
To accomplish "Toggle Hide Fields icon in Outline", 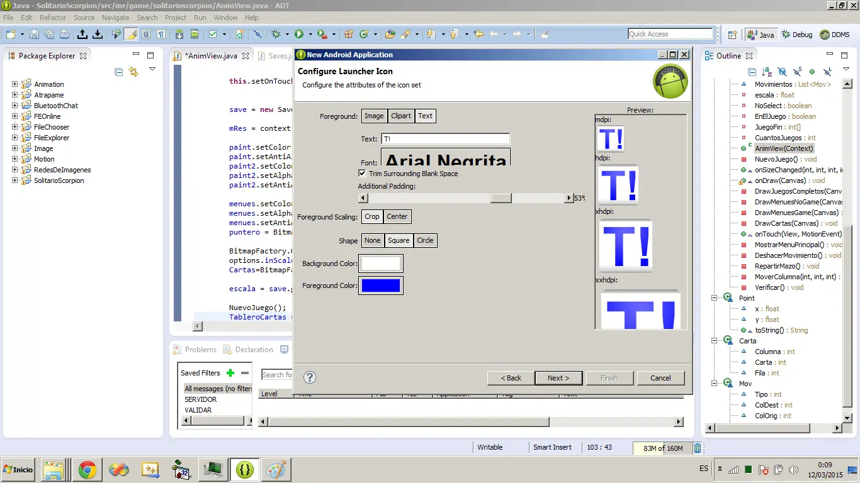I will pos(782,72).
